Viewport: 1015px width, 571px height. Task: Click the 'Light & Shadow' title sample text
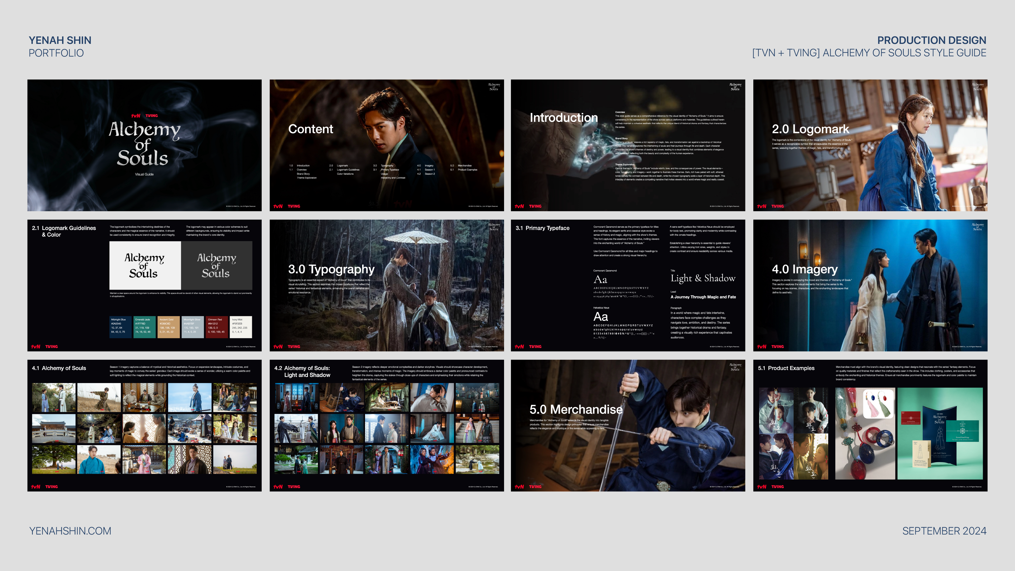coord(703,278)
